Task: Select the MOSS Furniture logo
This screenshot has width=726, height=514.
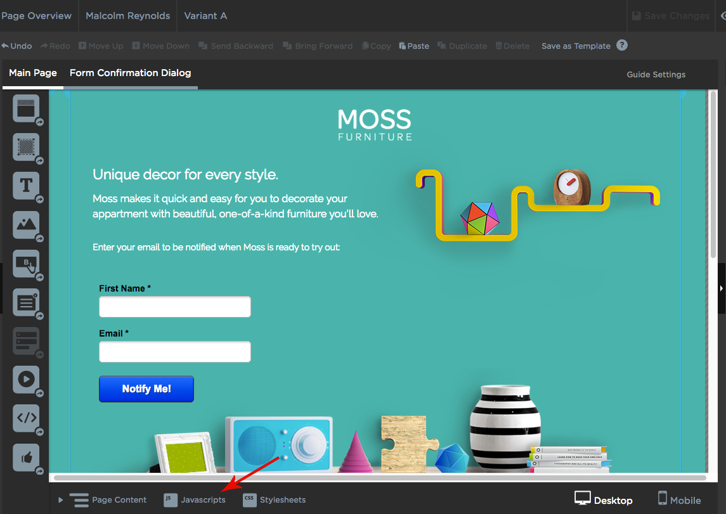Action: click(375, 125)
